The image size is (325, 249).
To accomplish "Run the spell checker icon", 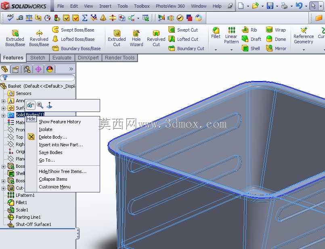I will coord(10,18).
